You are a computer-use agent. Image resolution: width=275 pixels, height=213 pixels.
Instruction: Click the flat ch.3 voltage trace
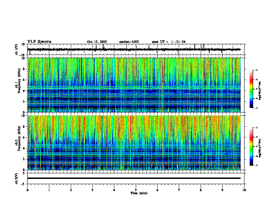[134, 178]
